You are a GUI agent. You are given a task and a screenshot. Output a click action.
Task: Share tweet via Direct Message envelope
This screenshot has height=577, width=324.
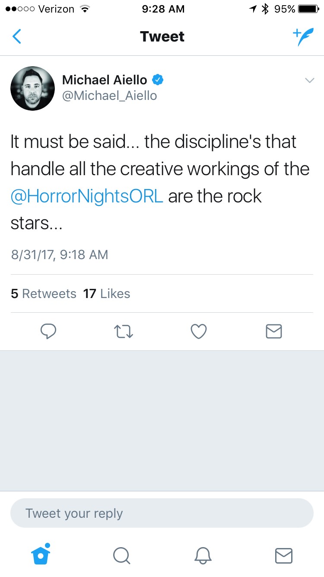(x=273, y=331)
